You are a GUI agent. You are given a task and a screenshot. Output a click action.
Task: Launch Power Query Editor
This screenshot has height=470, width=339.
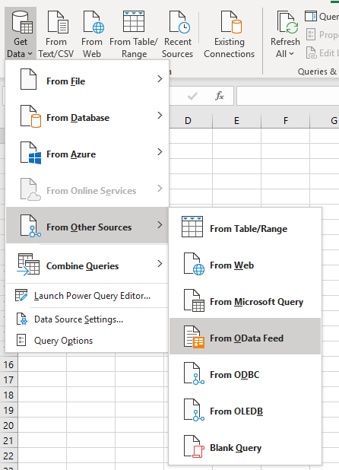[x=87, y=296]
